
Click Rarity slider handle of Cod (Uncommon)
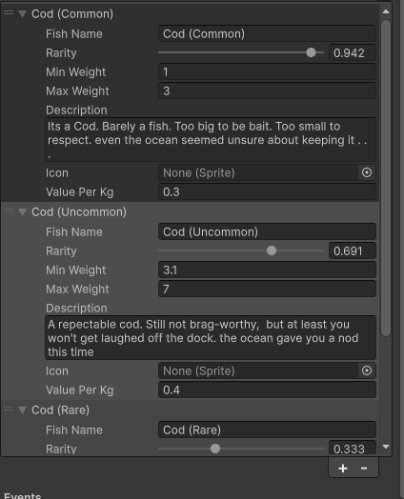pos(272,250)
